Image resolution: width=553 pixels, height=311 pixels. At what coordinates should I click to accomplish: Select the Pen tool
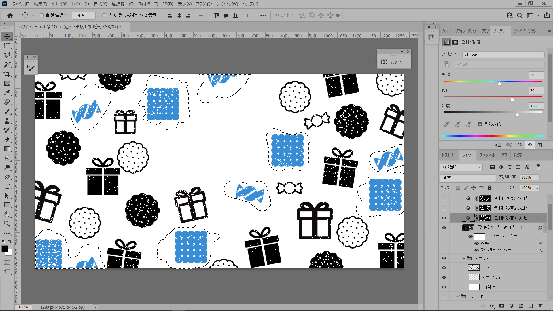point(7,177)
